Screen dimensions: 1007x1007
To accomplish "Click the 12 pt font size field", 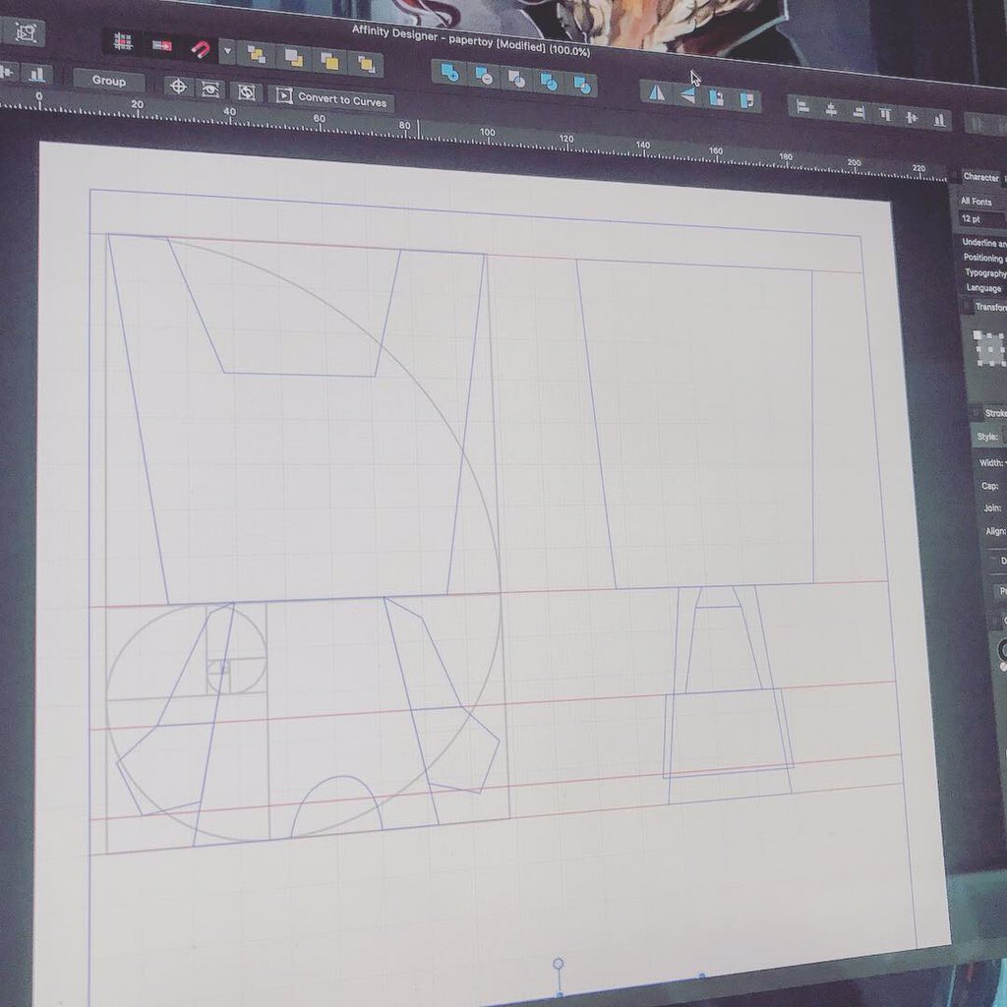I will click(982, 219).
